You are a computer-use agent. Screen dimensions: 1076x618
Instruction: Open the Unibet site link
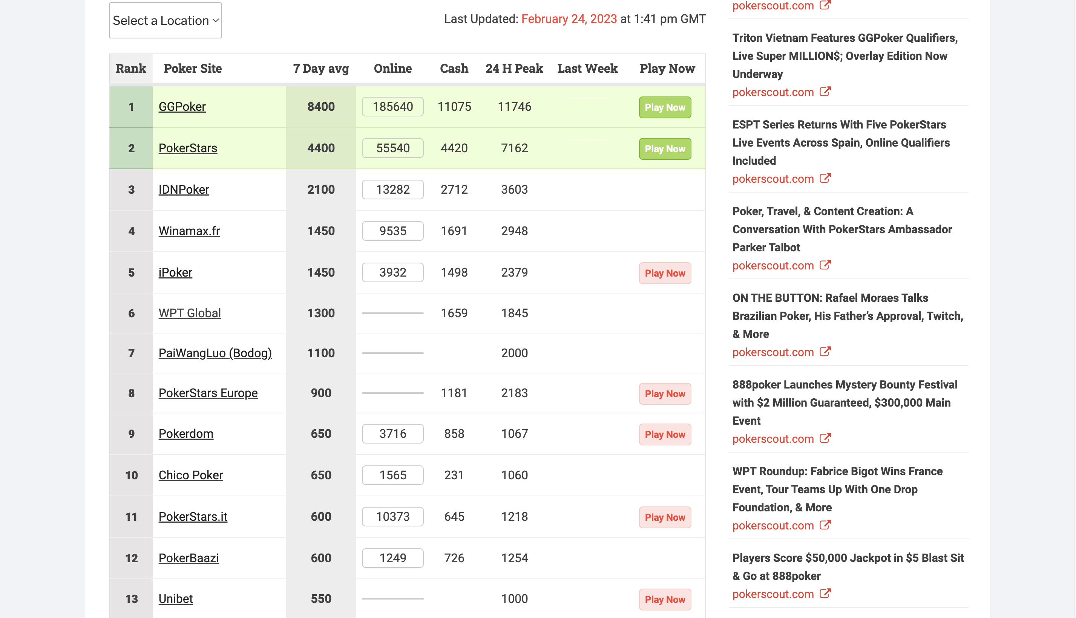[x=175, y=599]
